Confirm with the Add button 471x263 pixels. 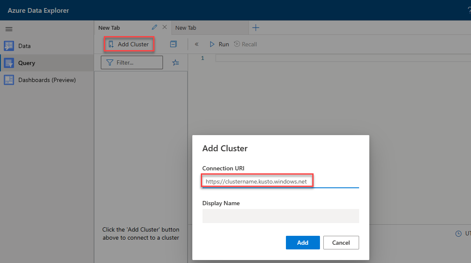pos(303,243)
